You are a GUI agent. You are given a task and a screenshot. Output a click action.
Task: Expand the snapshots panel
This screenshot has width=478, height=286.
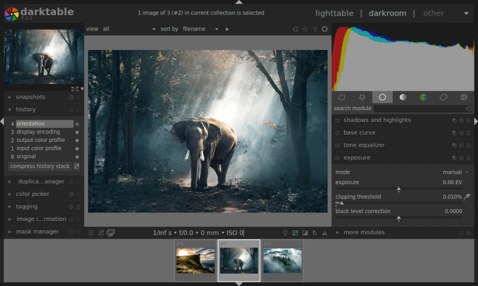(10, 97)
